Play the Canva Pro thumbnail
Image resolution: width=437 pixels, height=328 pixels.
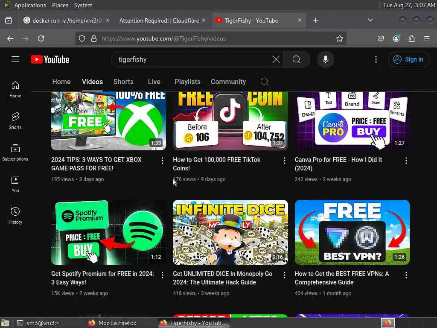click(x=352, y=121)
